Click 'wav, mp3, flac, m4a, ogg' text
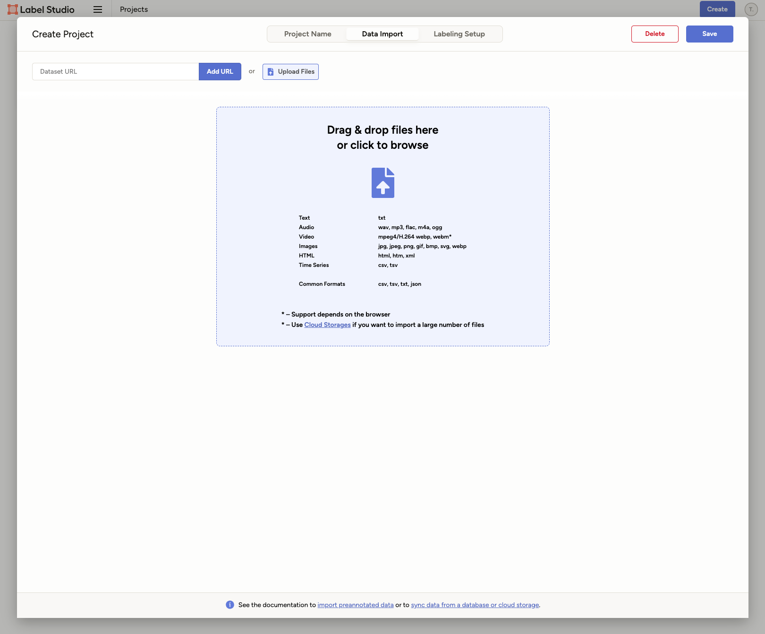The image size is (765, 634). tap(410, 227)
